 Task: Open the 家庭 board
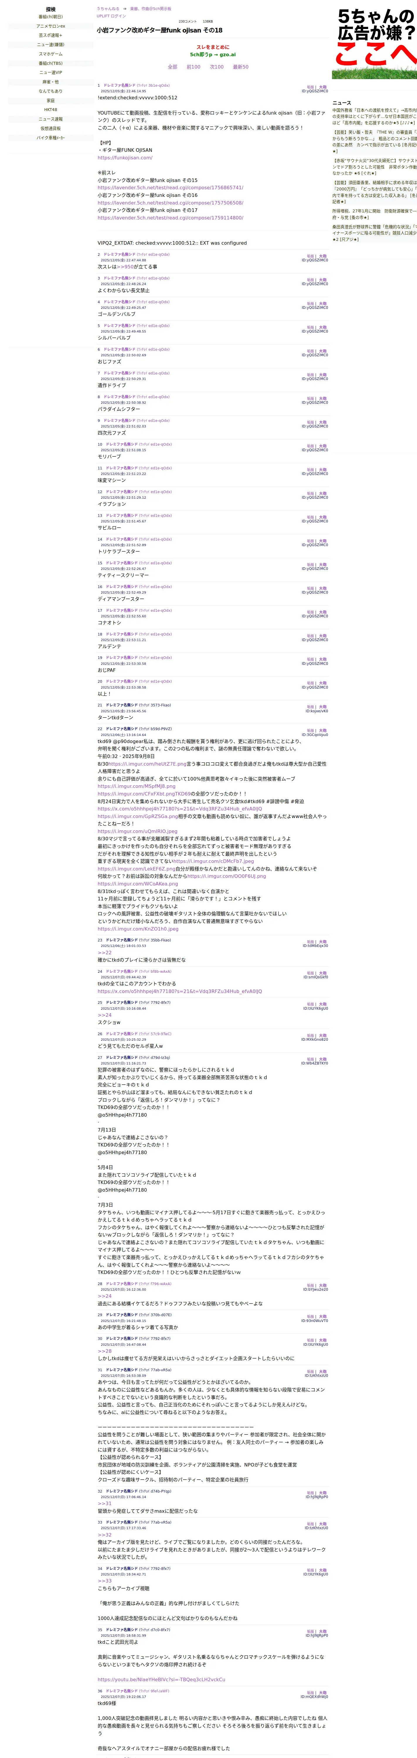[x=50, y=100]
